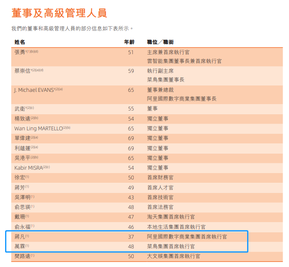Click the title 主席兼首席執行官
Screen dimensions: 289x267
point(168,52)
